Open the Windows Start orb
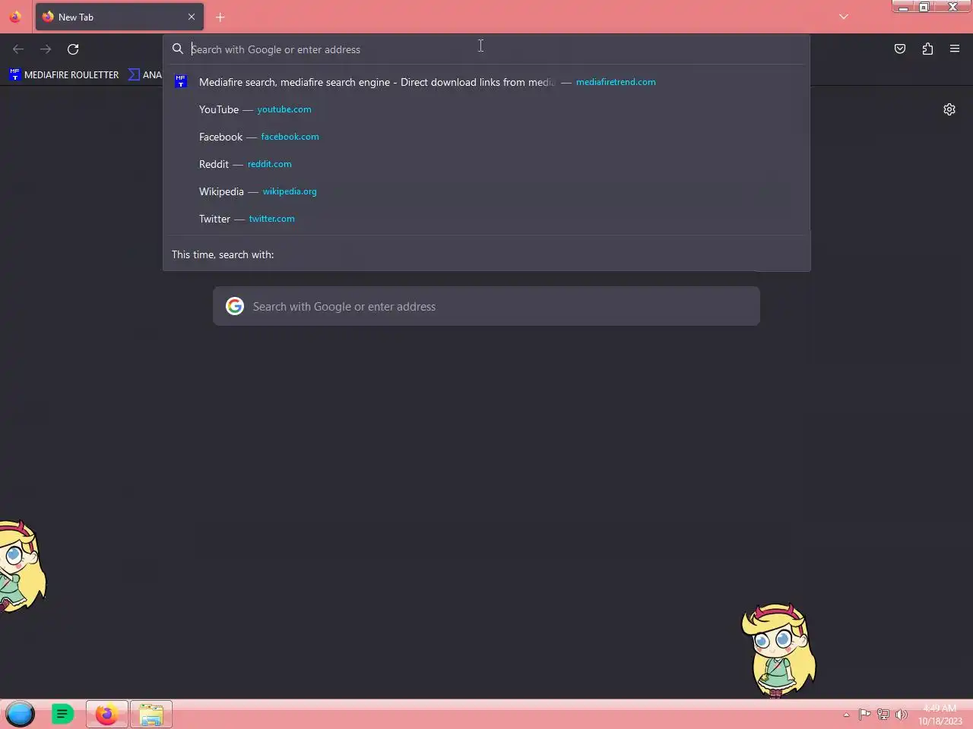The width and height of the screenshot is (973, 729). pos(21,715)
